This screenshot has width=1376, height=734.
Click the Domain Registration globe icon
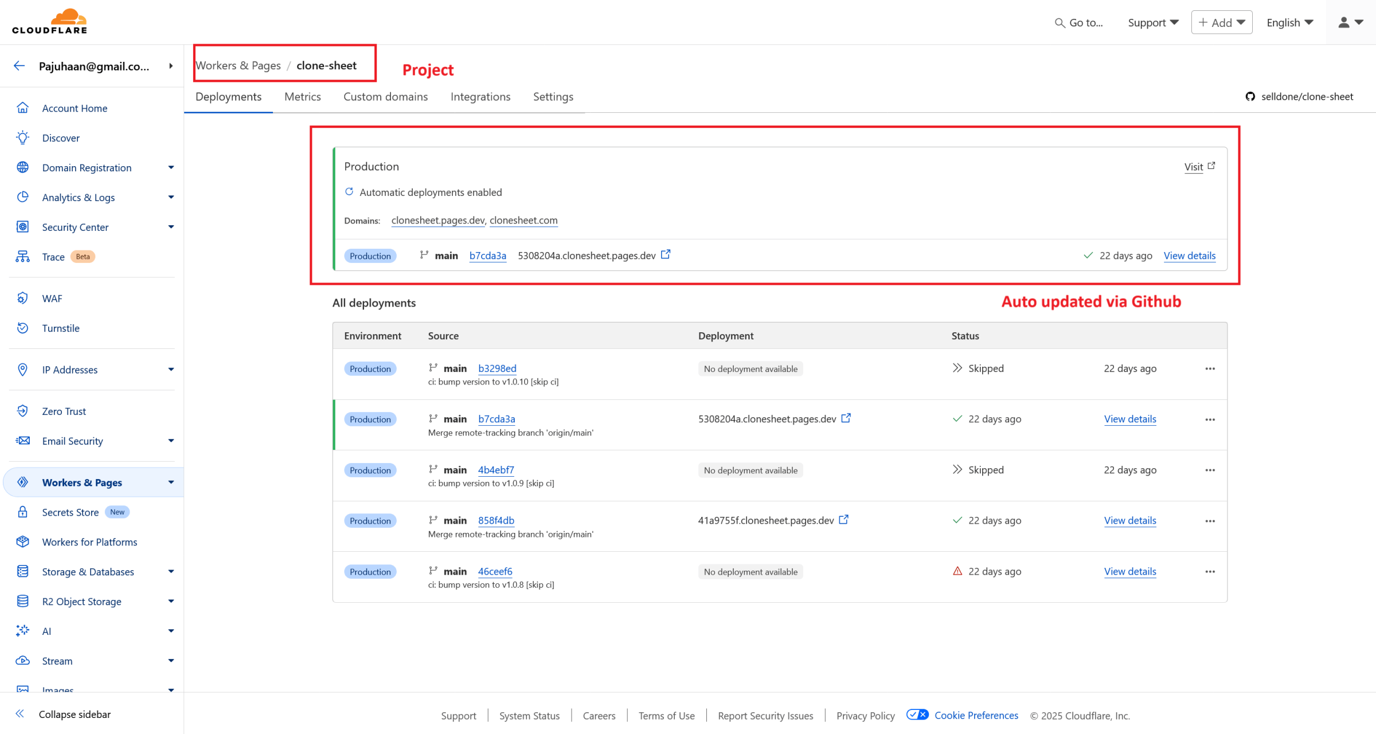23,167
